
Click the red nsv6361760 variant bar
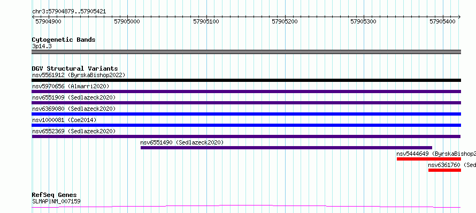pyautogui.click(x=444, y=170)
